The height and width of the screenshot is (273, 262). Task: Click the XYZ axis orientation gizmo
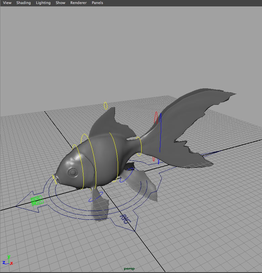[x=8, y=261]
